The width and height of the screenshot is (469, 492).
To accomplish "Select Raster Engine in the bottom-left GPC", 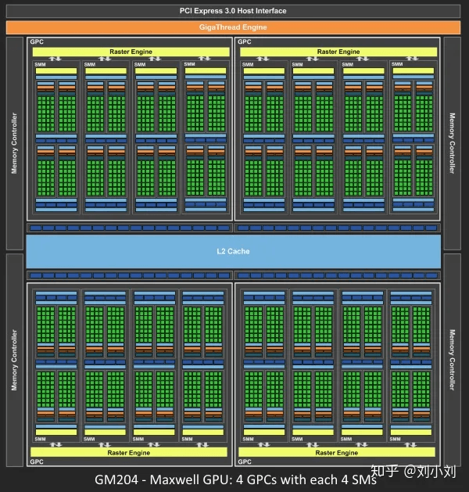I will click(x=129, y=452).
